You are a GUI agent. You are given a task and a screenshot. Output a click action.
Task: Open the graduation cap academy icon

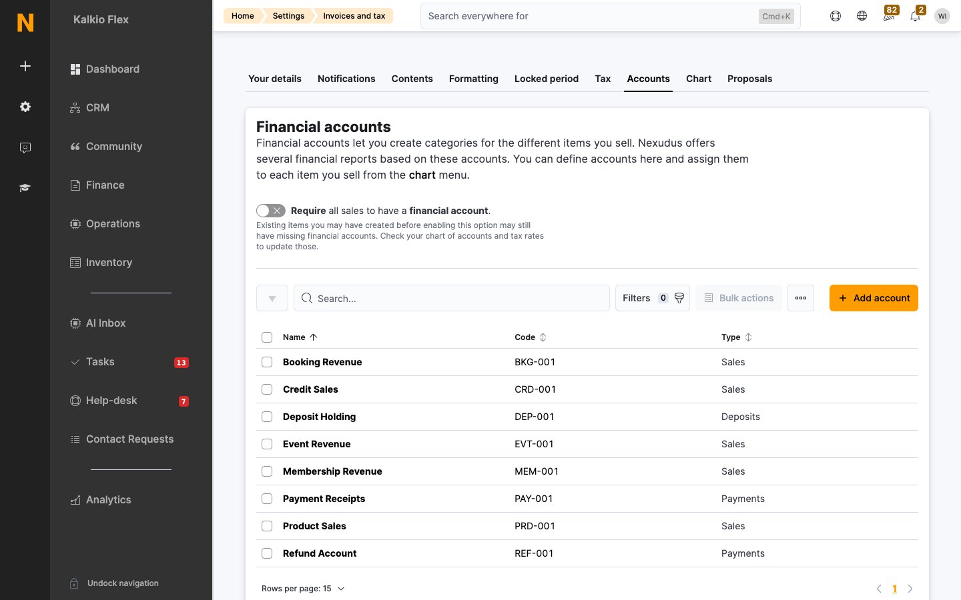click(25, 188)
